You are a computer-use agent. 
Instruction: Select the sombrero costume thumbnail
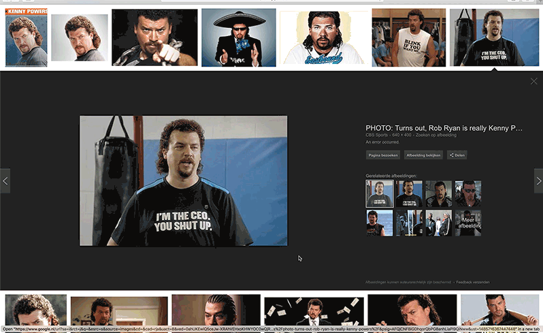pyautogui.click(x=239, y=37)
